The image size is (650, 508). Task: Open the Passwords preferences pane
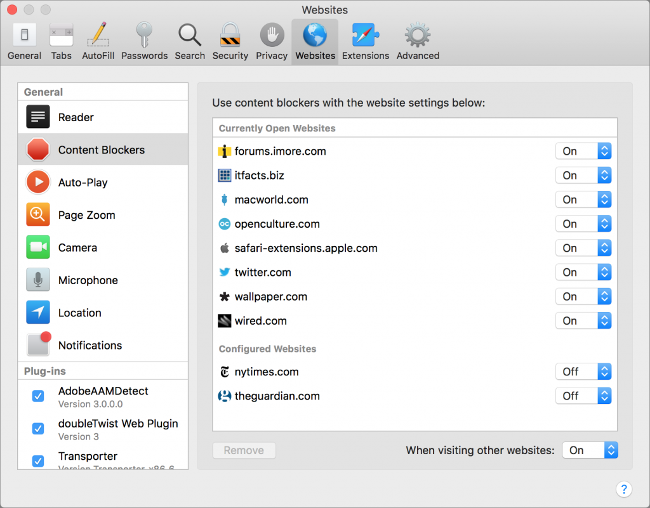coord(144,42)
